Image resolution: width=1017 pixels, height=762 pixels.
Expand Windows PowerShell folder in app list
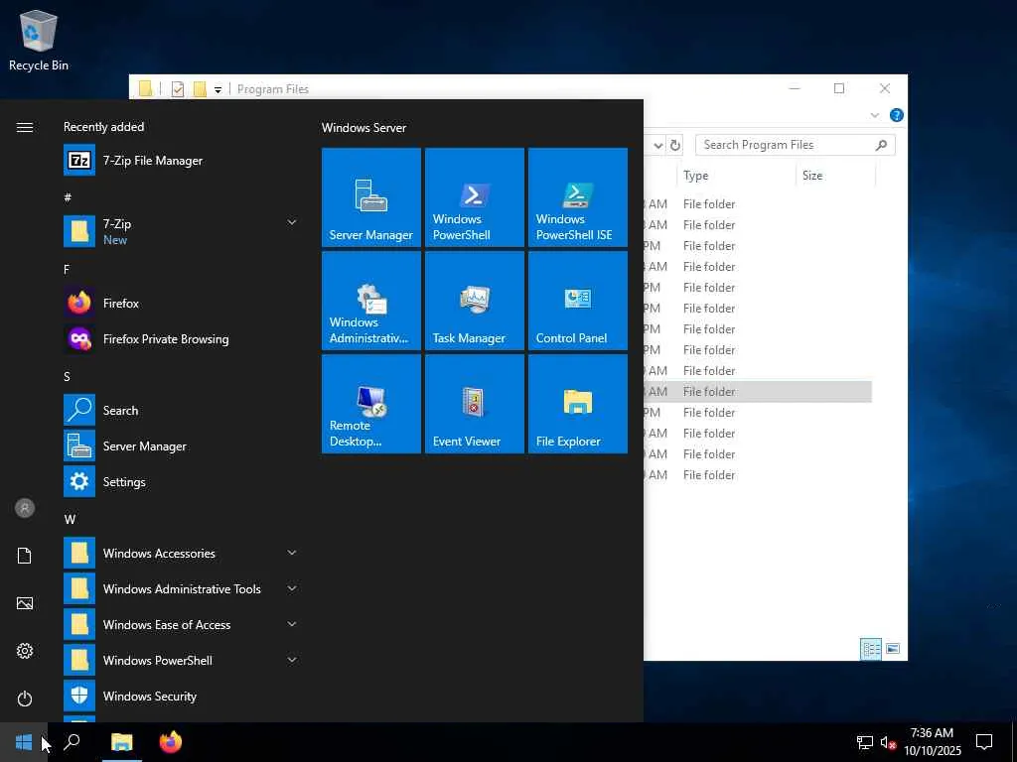pyautogui.click(x=181, y=660)
